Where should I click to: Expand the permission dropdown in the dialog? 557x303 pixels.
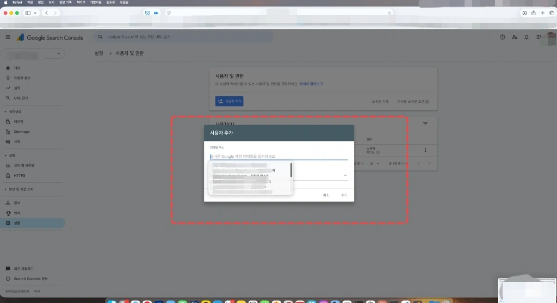tap(345, 176)
